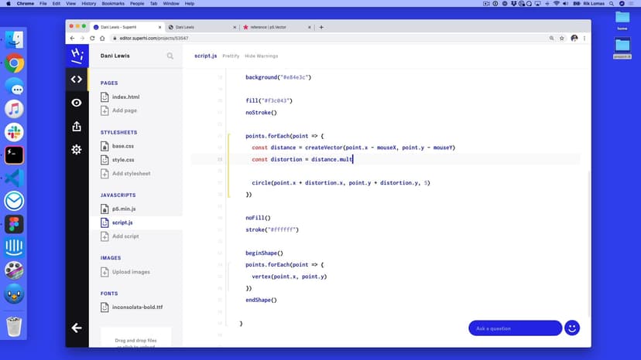Open project settings gear icon

(76, 150)
